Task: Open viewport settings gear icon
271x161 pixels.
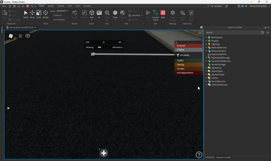Action: 201,27
